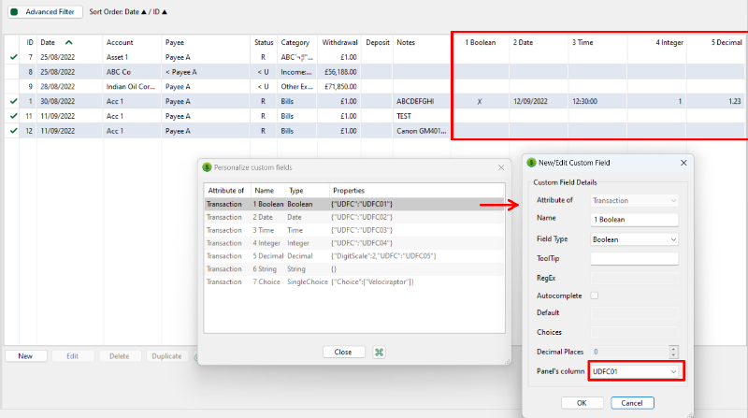748x418 pixels.
Task: Click the New/Edit Custom Field window icon
Action: [531, 163]
